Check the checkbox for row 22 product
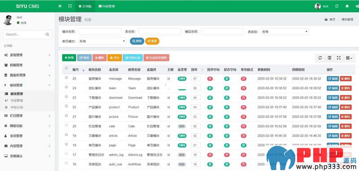Screen dimensions: 359x171 66,106
